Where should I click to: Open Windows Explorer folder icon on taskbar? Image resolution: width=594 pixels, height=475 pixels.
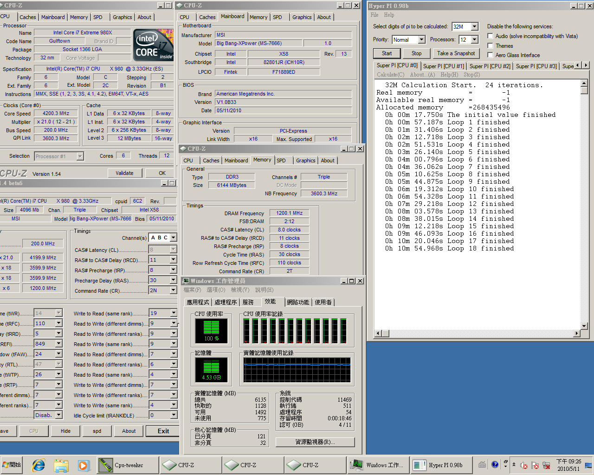click(61, 465)
